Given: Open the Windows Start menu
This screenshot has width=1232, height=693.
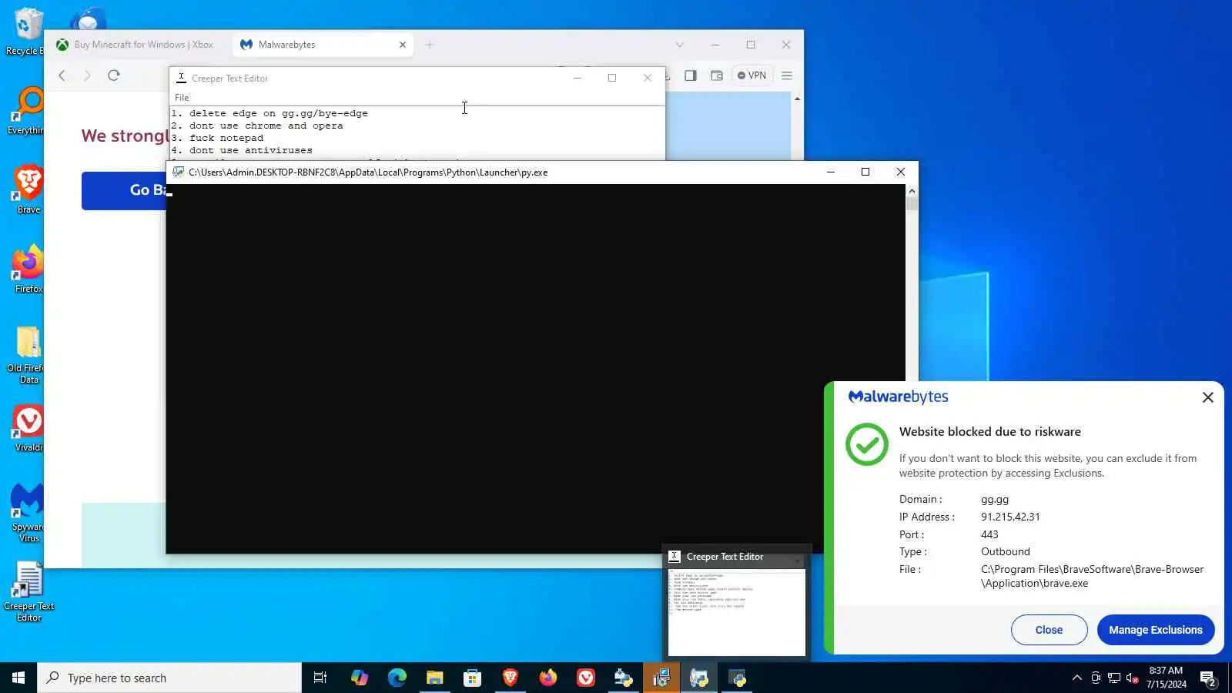Looking at the screenshot, I should (x=18, y=678).
